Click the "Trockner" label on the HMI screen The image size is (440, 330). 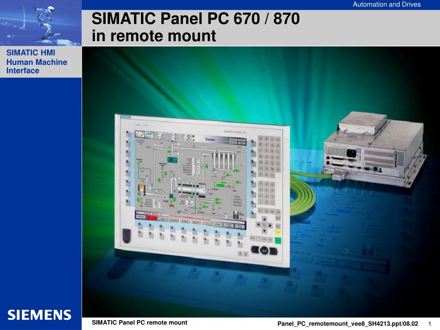click(210, 139)
